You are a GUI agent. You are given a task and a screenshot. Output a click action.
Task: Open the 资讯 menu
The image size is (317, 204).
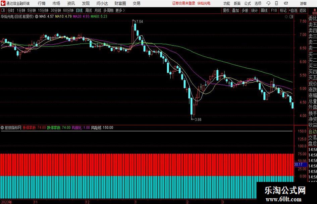pos(71,3)
